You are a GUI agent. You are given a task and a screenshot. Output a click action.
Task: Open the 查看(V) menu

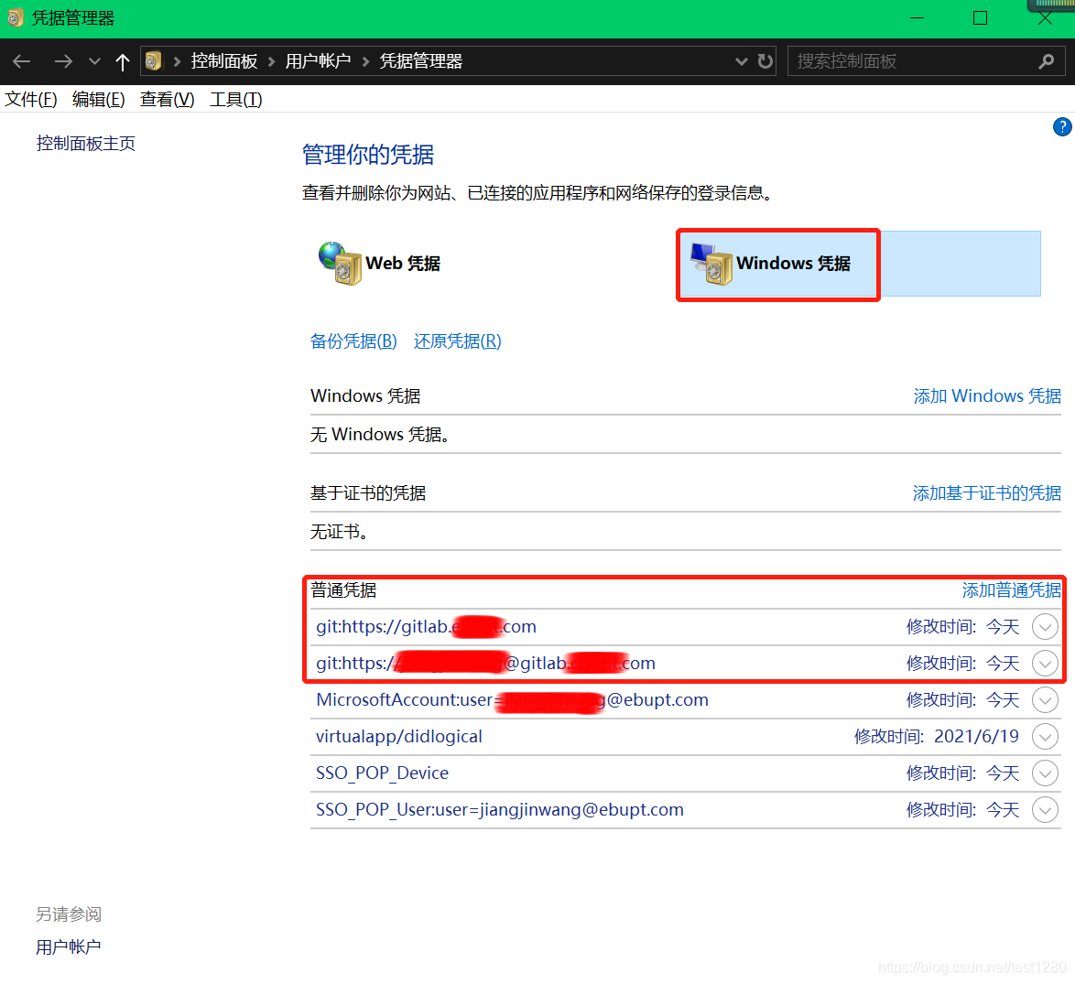[x=168, y=100]
